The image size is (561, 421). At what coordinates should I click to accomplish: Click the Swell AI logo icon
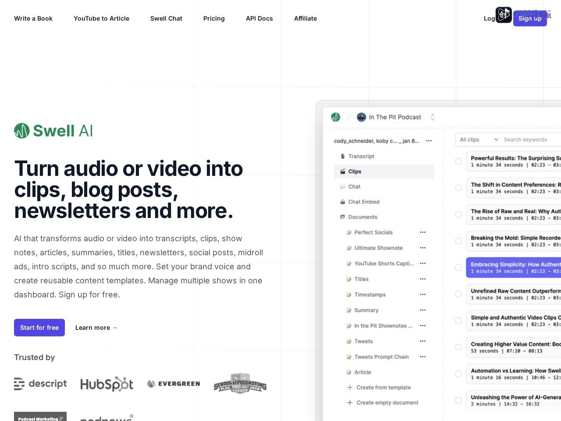(22, 131)
